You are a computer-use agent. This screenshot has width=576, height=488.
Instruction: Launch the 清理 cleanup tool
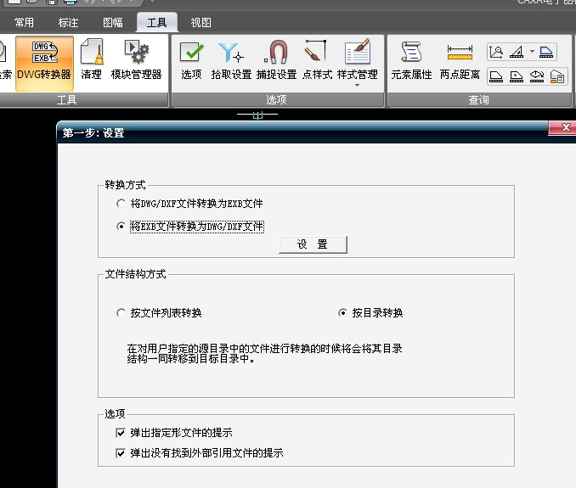92,60
